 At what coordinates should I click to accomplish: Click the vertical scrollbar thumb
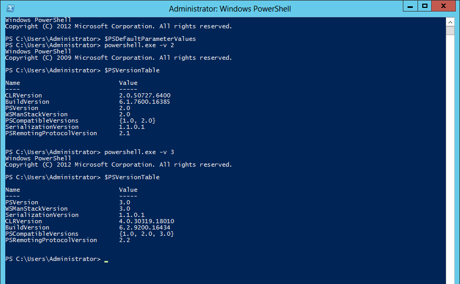(450, 30)
